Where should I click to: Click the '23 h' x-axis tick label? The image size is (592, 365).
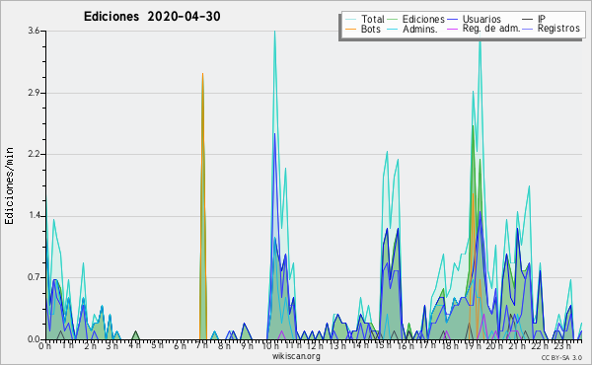coord(561,346)
